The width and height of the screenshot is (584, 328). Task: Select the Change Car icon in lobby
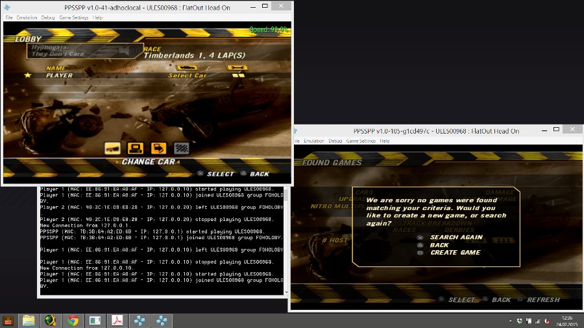click(112, 147)
